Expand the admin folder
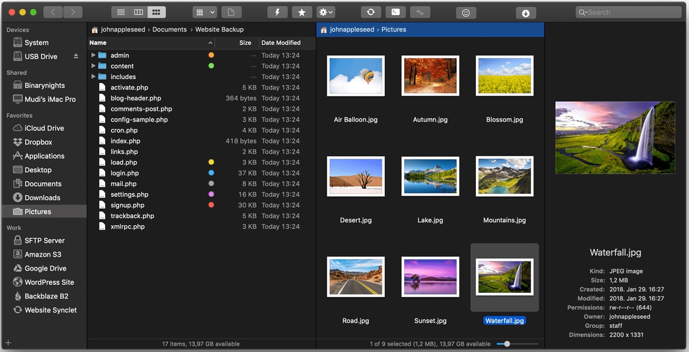Viewport: 689px width, 352px height. coord(94,55)
